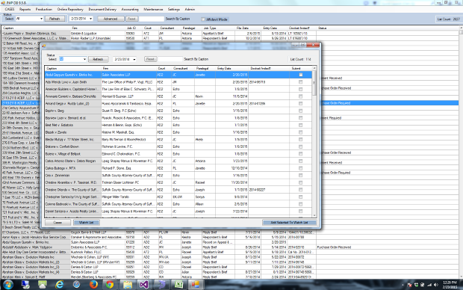
Task: Sort dialog grid by Entry Date header
Action: coord(232,68)
